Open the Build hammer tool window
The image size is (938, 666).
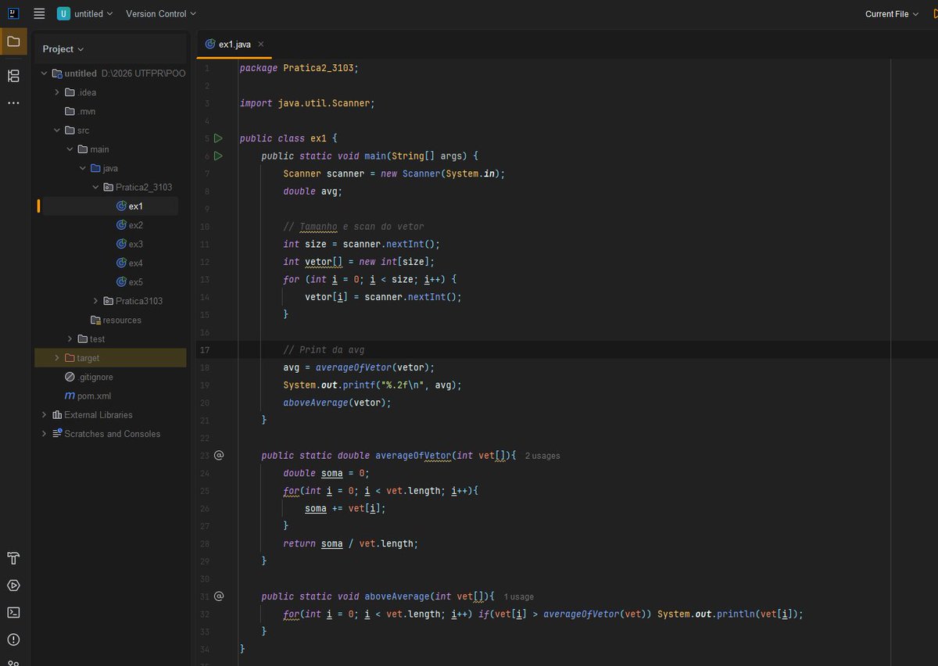coord(13,558)
